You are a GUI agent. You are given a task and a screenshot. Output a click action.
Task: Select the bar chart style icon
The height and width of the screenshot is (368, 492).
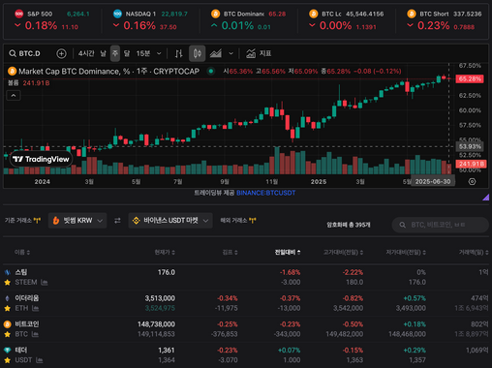tap(179, 53)
